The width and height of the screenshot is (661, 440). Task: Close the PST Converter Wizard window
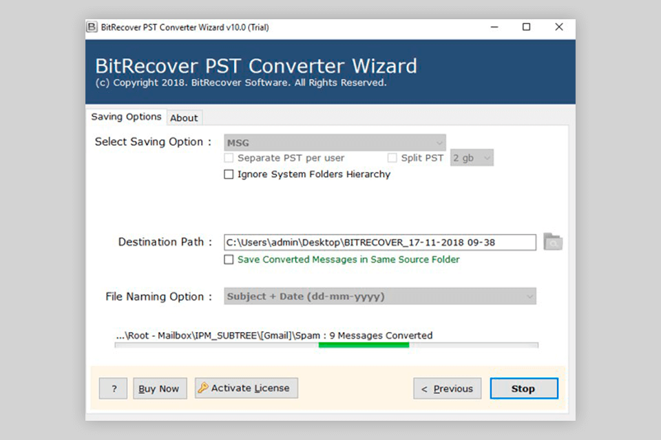(559, 27)
